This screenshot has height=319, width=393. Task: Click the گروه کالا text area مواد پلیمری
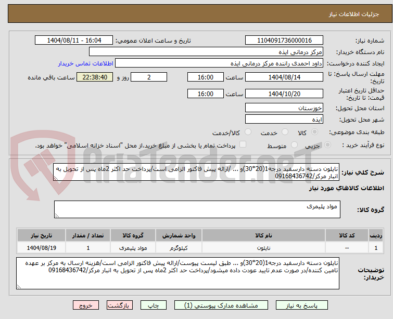pos(197,209)
